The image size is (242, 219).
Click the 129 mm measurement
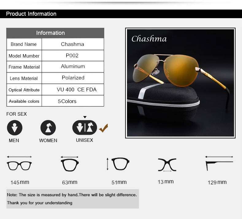click(217, 182)
